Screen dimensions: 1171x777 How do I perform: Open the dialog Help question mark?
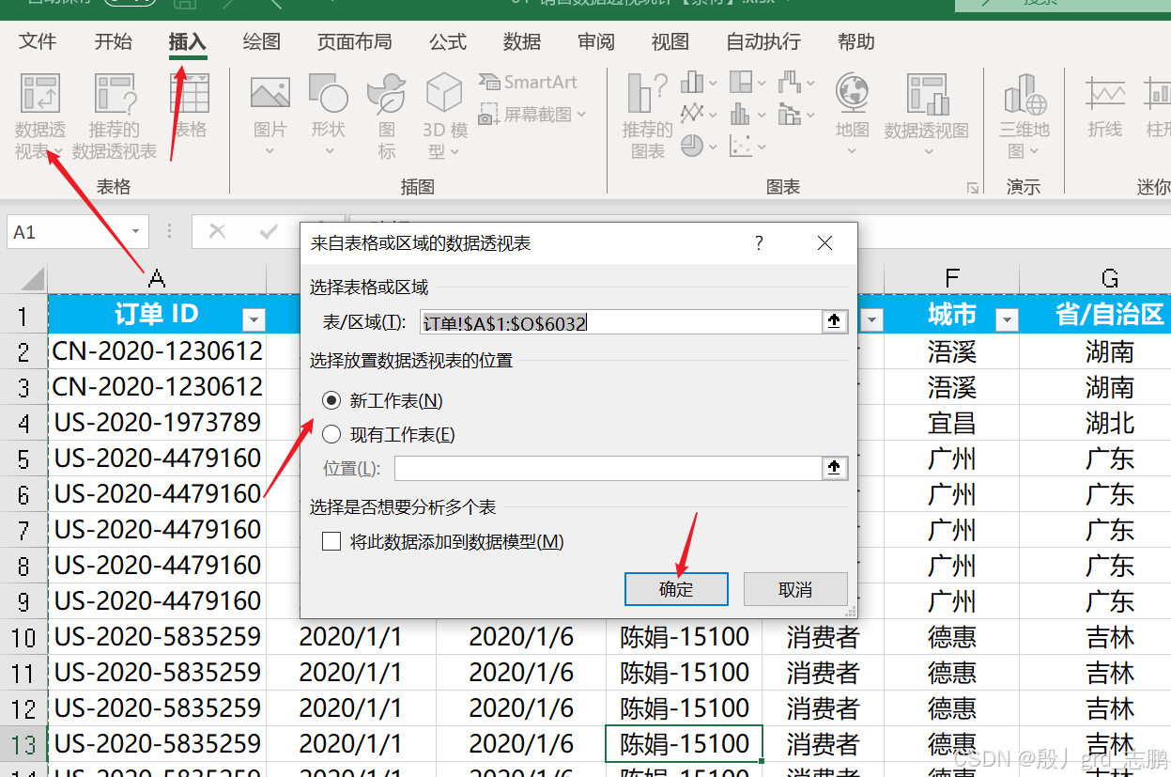pos(759,243)
